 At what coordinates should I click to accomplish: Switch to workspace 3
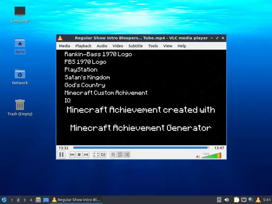point(24,200)
